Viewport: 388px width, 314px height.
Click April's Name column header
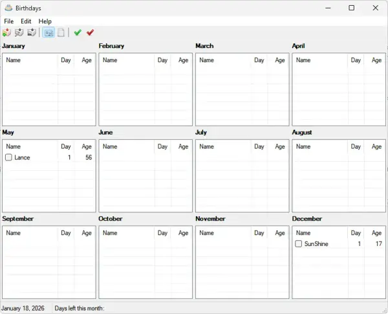pos(321,60)
